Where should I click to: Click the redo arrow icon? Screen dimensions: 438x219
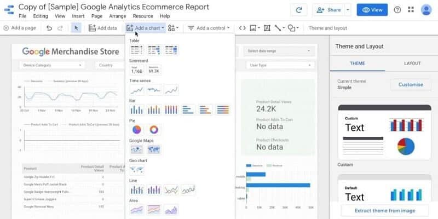60,28
